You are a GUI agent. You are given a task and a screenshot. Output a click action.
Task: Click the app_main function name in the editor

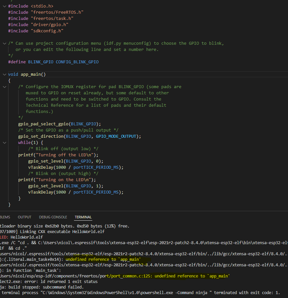[x=31, y=74]
